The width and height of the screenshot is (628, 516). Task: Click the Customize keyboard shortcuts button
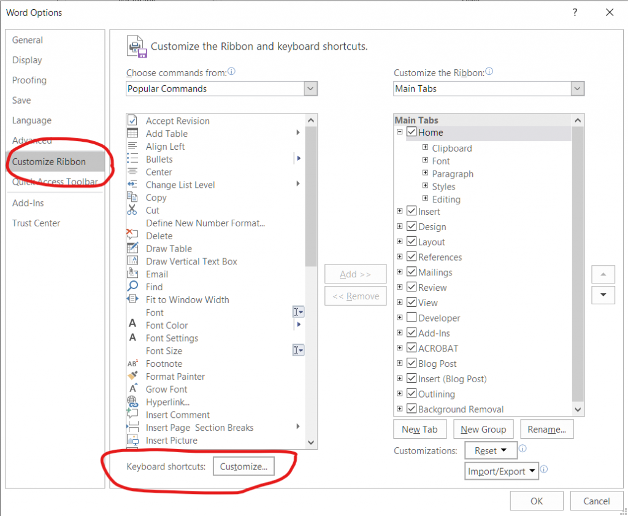pos(243,466)
